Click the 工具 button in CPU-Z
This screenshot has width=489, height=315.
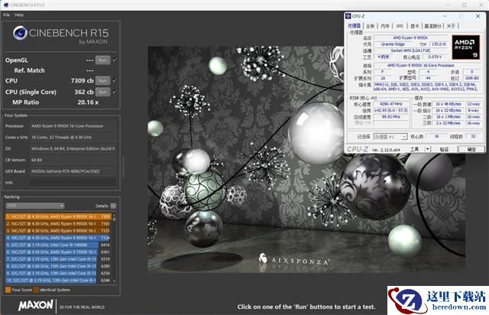(x=415, y=149)
